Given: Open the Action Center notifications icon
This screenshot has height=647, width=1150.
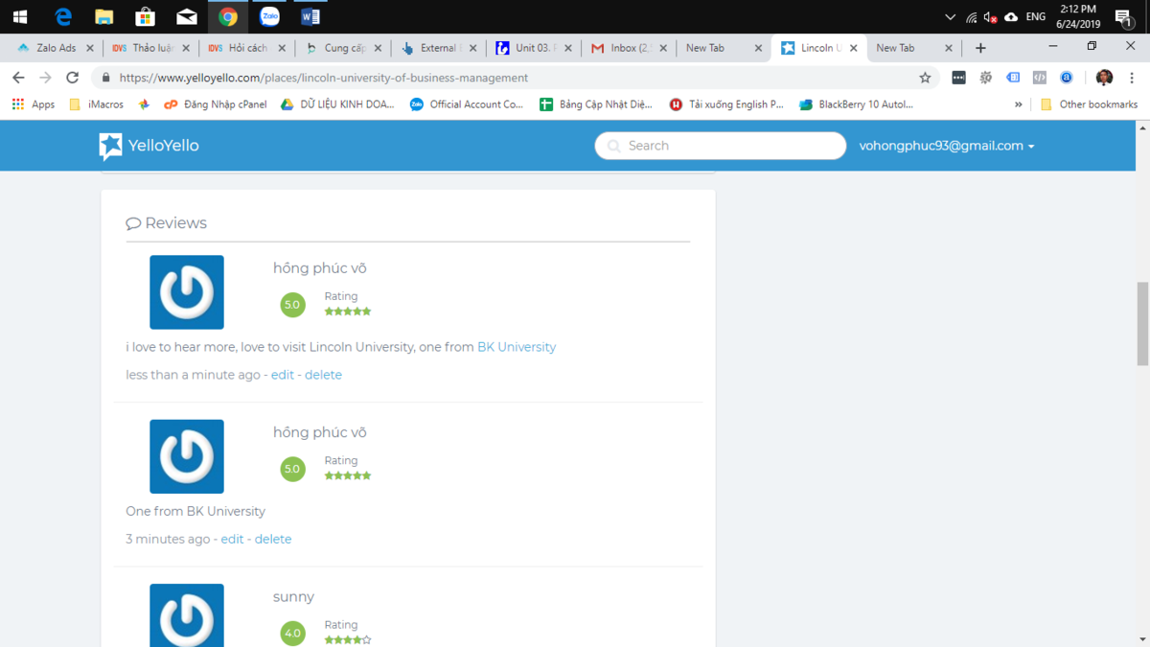Looking at the screenshot, I should tap(1123, 17).
